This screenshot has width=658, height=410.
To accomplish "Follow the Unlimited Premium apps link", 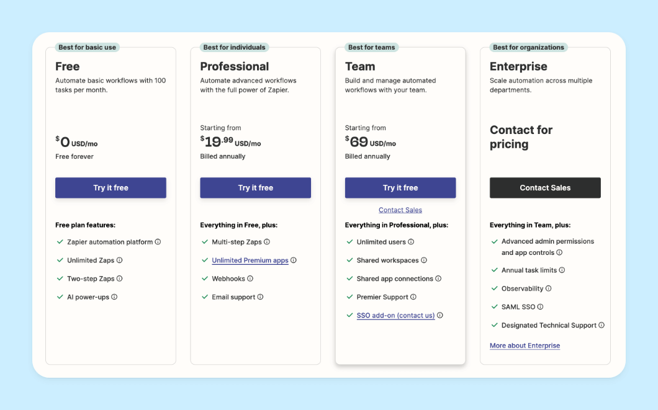I will pos(251,260).
